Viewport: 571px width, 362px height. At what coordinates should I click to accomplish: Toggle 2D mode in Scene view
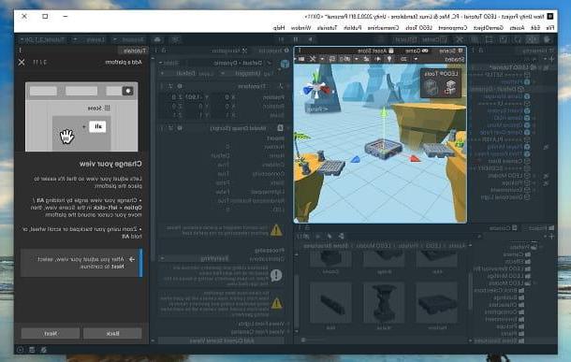(403, 59)
